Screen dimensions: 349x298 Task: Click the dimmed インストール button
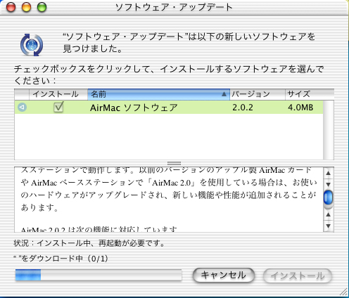(x=298, y=276)
